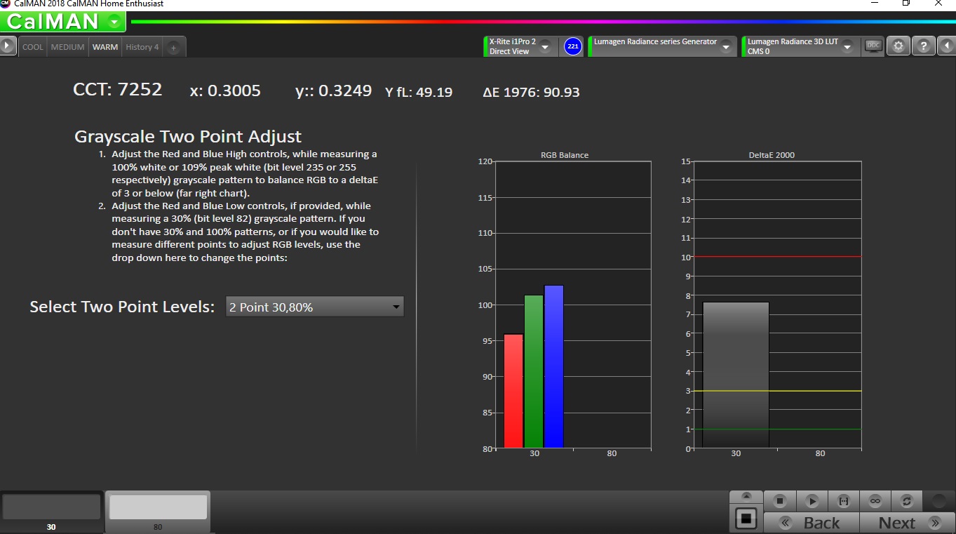Open settings with the gear icon
The height and width of the screenshot is (534, 956).
pyautogui.click(x=898, y=46)
